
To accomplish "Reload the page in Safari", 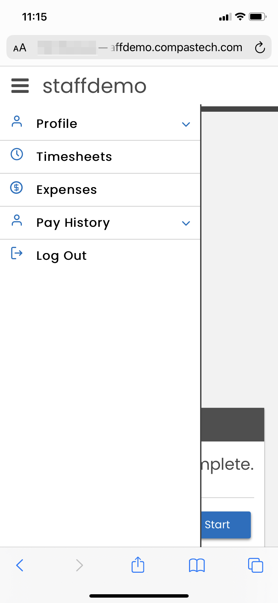I will (x=260, y=48).
